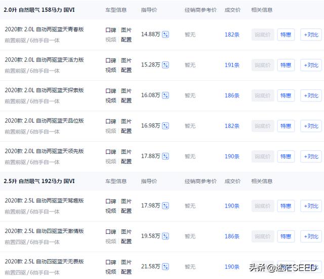
Task: View 图片 for the 蓝天探索版 model
Action: click(126, 91)
